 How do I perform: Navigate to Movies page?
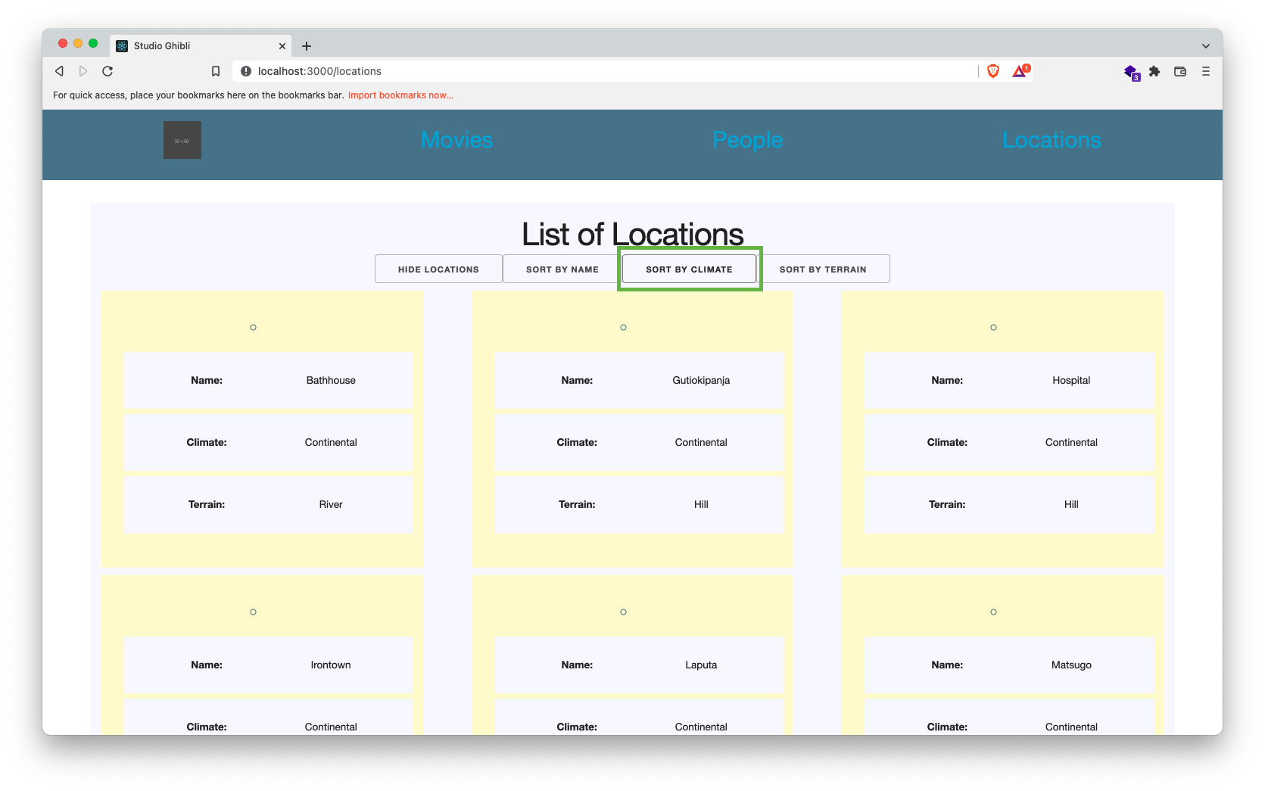456,140
